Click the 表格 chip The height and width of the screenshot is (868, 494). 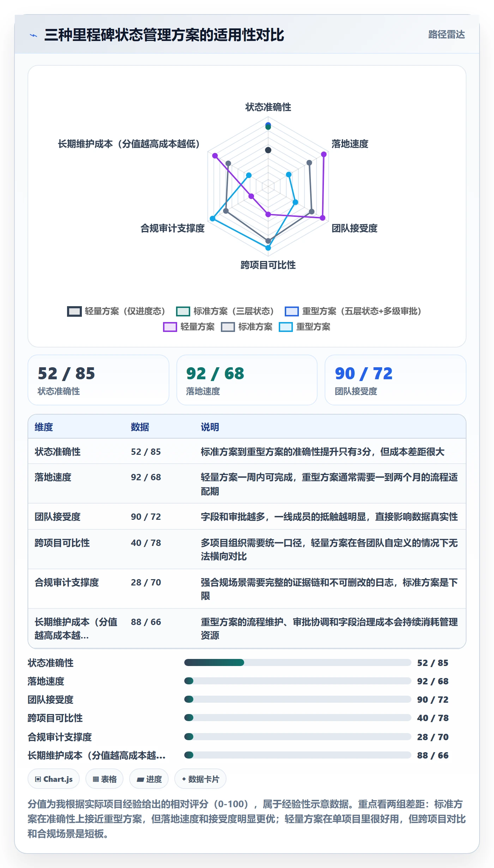click(x=104, y=779)
